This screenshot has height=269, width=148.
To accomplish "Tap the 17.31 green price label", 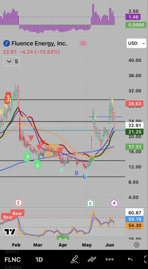I will [x=135, y=147].
